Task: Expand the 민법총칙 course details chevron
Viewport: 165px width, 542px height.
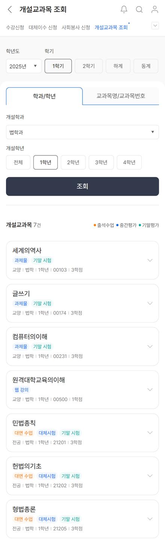Action: tap(150, 432)
